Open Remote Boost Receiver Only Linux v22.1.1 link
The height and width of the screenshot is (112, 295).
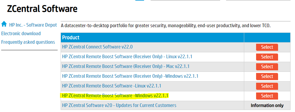pyautogui.click(x=127, y=56)
